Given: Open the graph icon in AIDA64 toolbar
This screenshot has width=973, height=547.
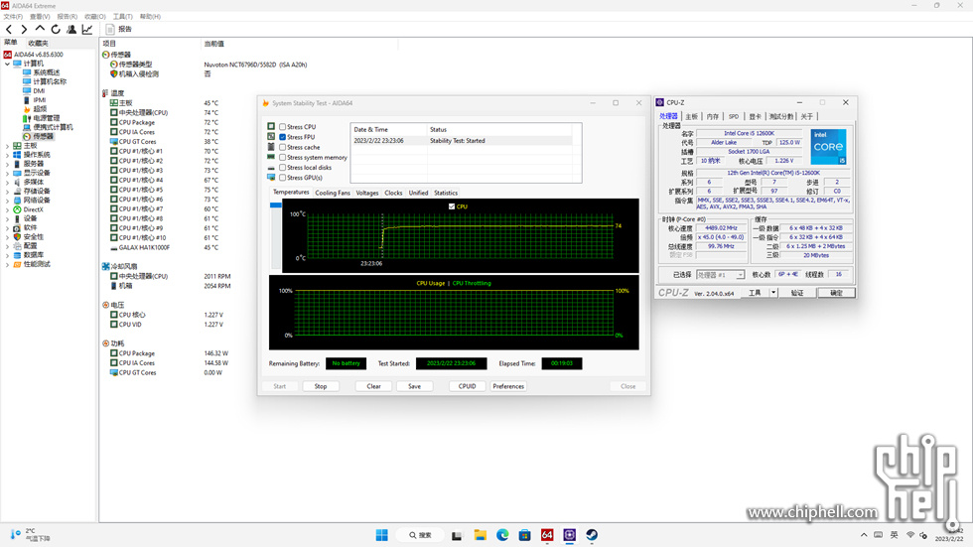Looking at the screenshot, I should click(87, 29).
